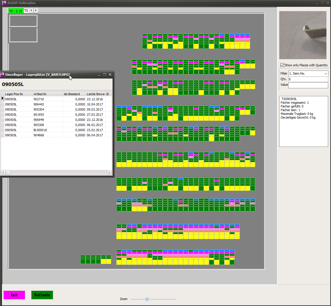
Task: Sort table by Artikel.Nr. column header
Action: pos(47,94)
